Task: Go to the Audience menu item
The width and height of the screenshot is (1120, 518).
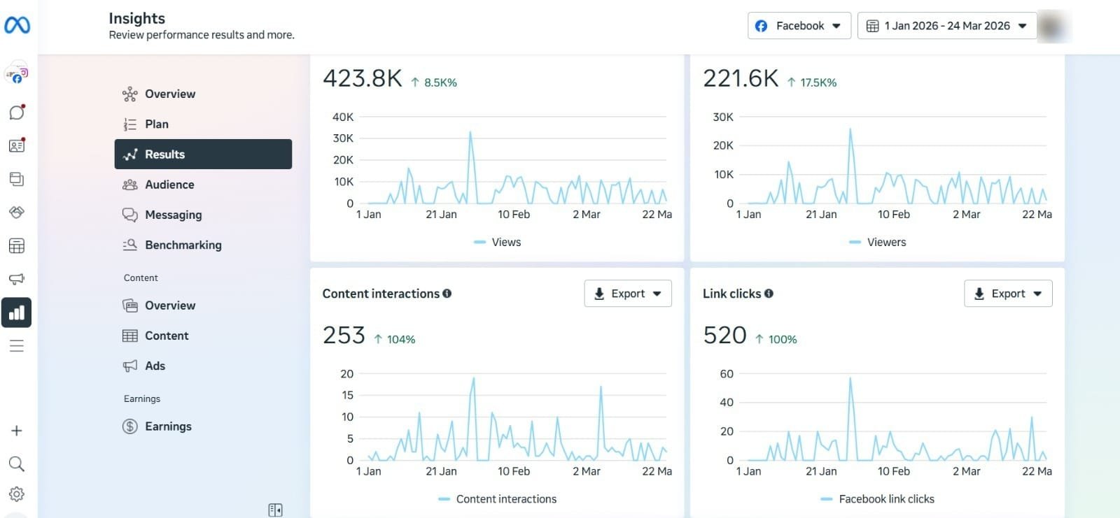Action: coord(169,185)
